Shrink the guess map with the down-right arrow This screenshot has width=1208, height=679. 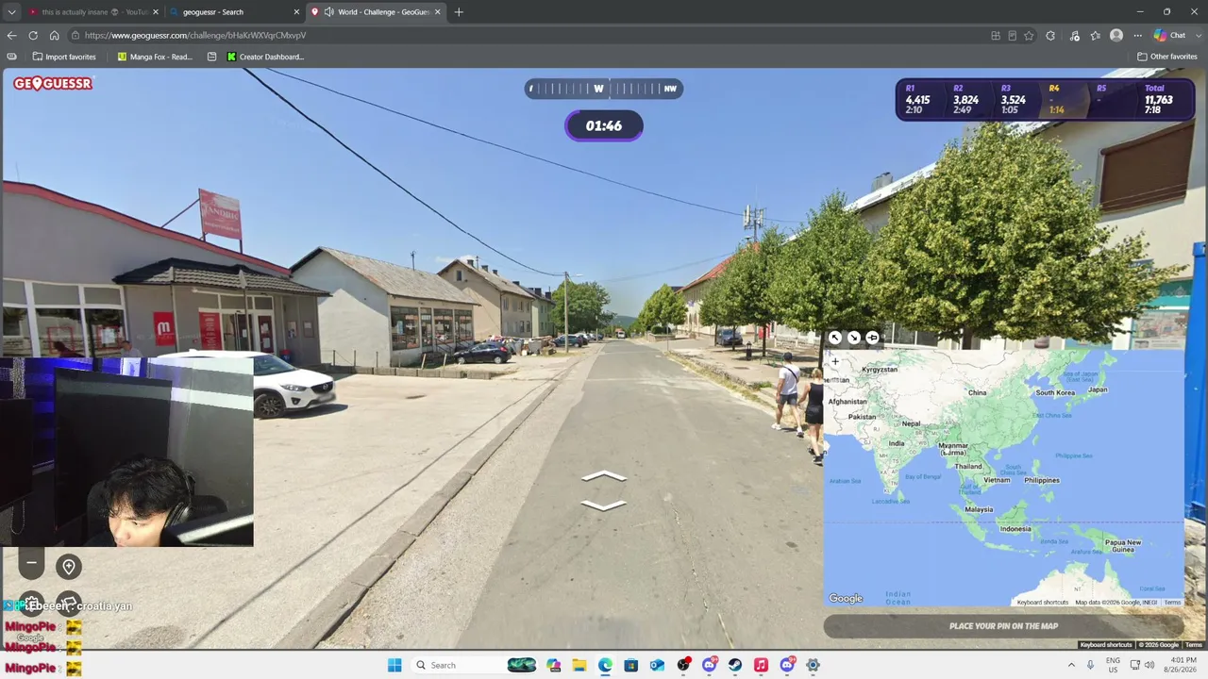tap(853, 338)
